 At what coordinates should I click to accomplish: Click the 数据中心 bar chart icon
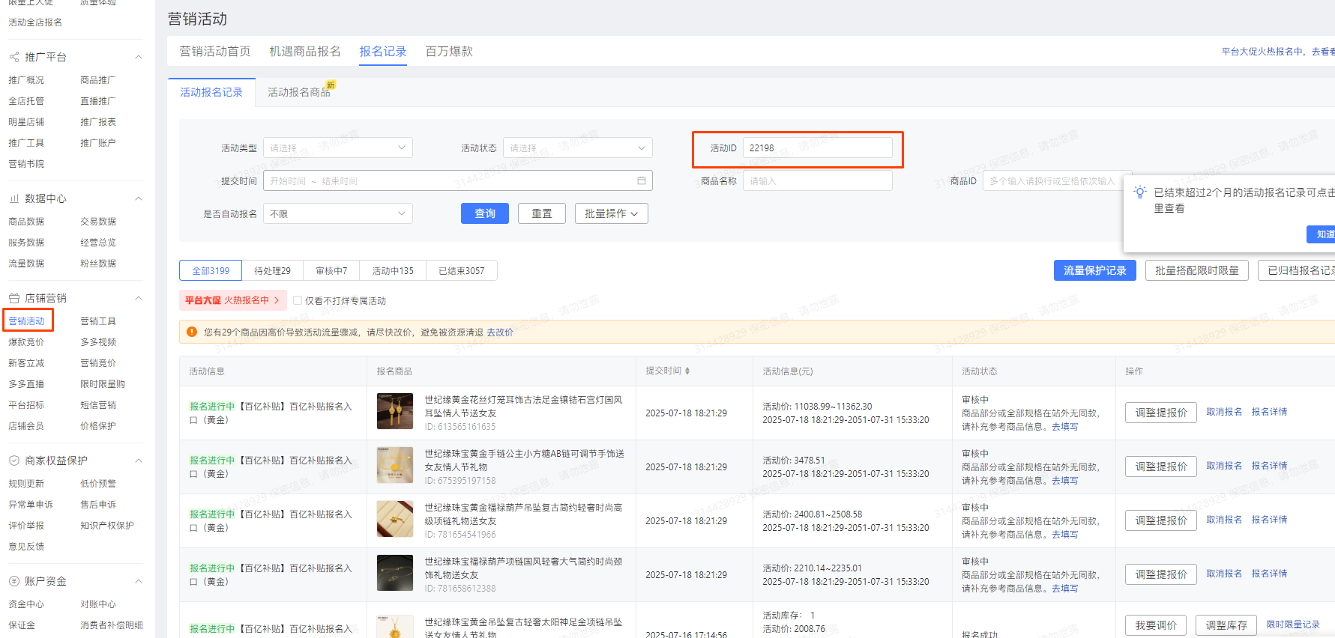pyautogui.click(x=14, y=198)
